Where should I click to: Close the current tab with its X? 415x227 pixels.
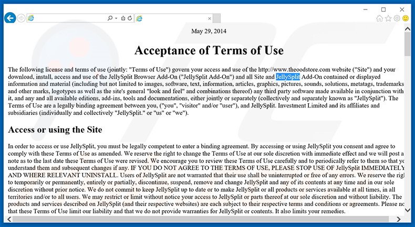click(x=210, y=18)
